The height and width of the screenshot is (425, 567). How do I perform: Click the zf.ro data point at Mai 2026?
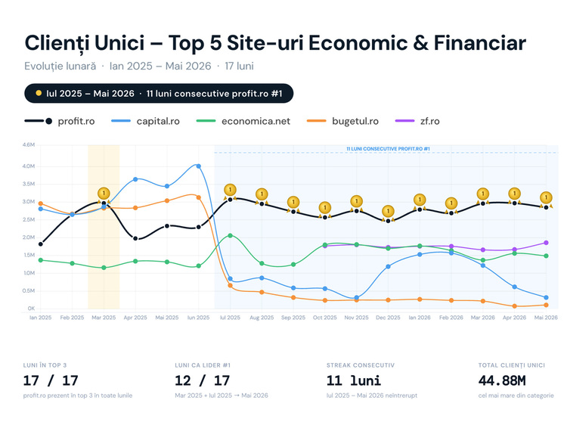546,243
